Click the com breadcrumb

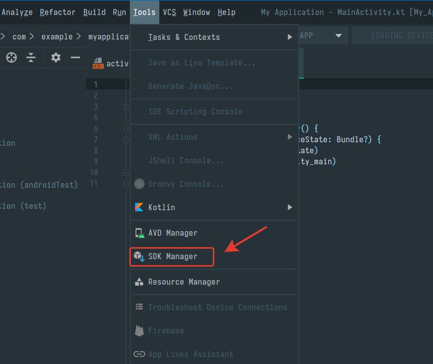point(19,37)
